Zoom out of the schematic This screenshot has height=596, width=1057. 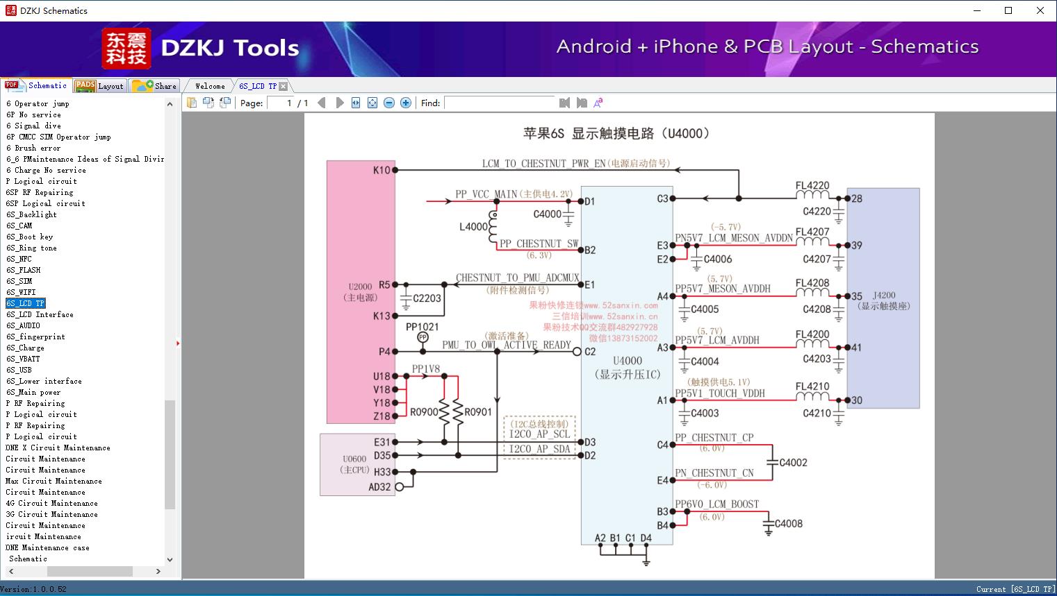tap(389, 103)
